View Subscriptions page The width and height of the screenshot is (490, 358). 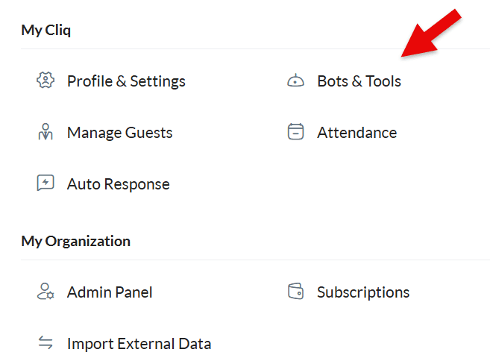(x=363, y=292)
